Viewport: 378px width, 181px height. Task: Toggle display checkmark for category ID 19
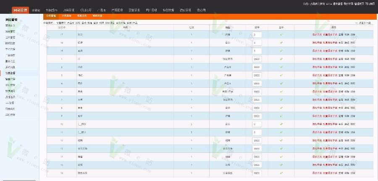click(x=281, y=51)
